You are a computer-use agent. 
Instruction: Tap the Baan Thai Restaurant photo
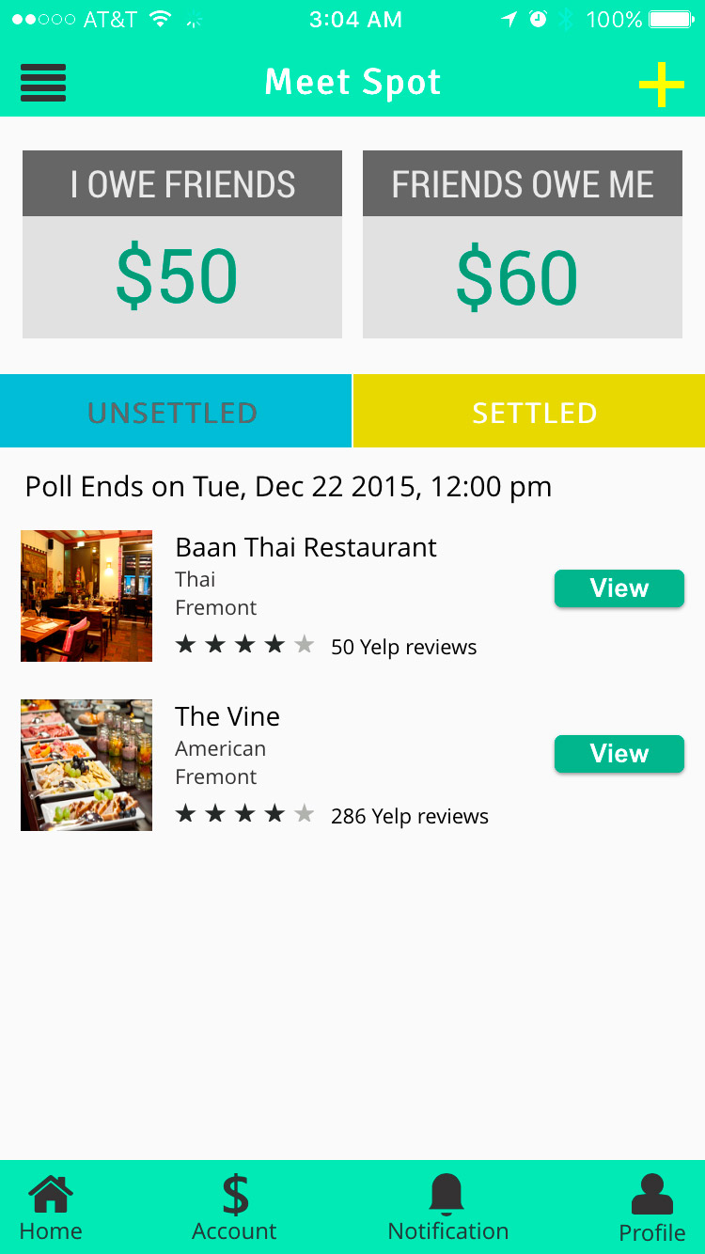(86, 596)
